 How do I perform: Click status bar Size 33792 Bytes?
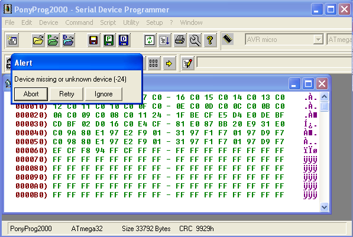click(146, 229)
